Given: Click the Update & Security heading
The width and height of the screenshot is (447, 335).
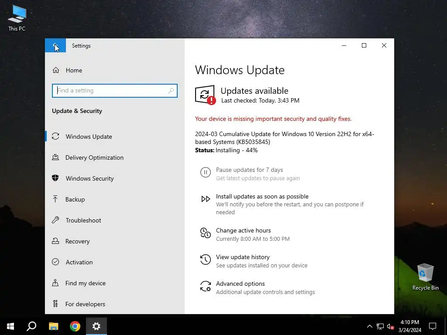Looking at the screenshot, I should (x=77, y=111).
